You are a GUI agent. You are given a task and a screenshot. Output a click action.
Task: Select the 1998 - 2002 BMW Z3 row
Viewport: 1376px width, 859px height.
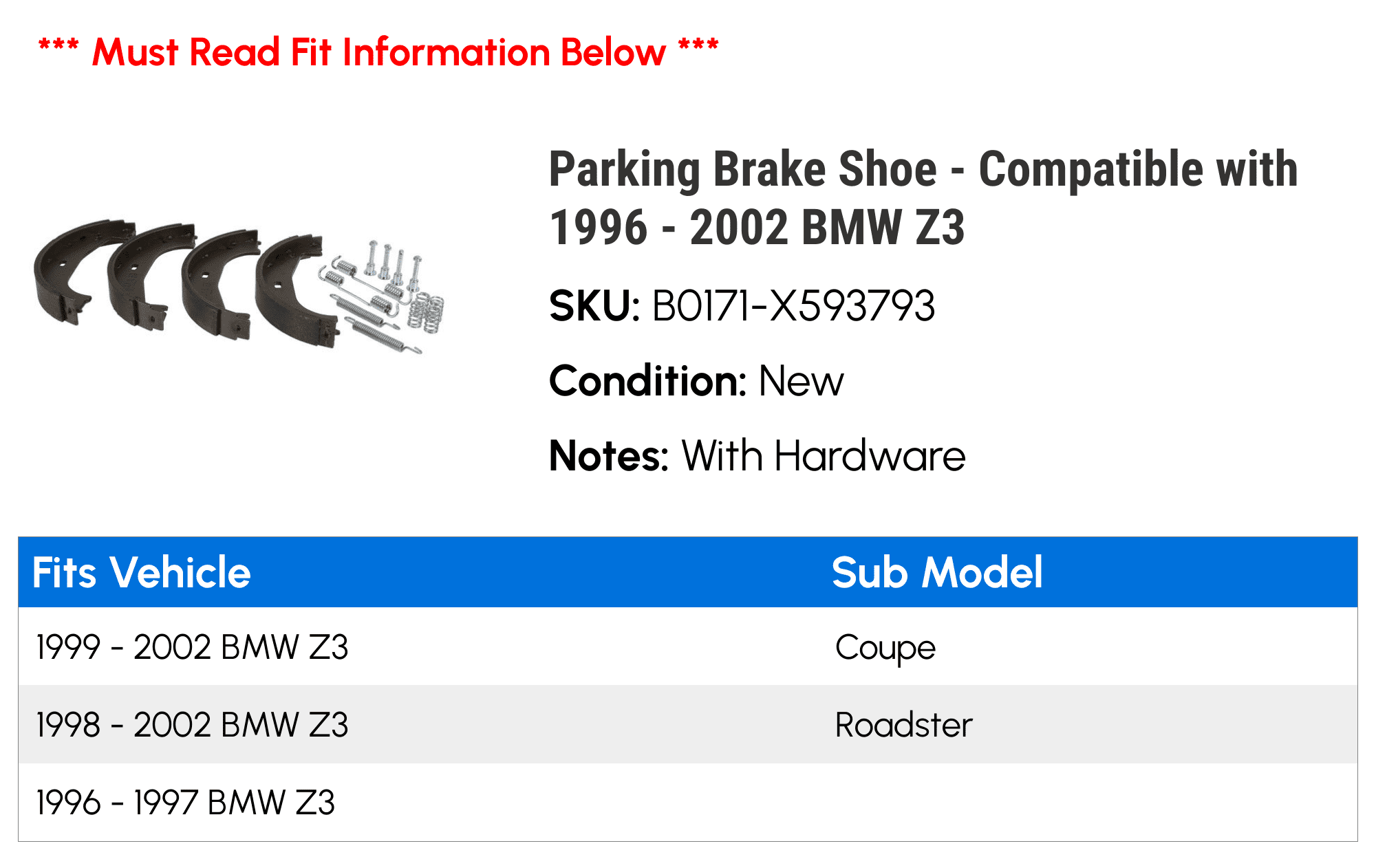click(688, 724)
